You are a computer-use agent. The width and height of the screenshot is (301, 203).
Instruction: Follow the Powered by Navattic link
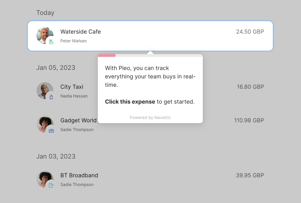coord(150,118)
